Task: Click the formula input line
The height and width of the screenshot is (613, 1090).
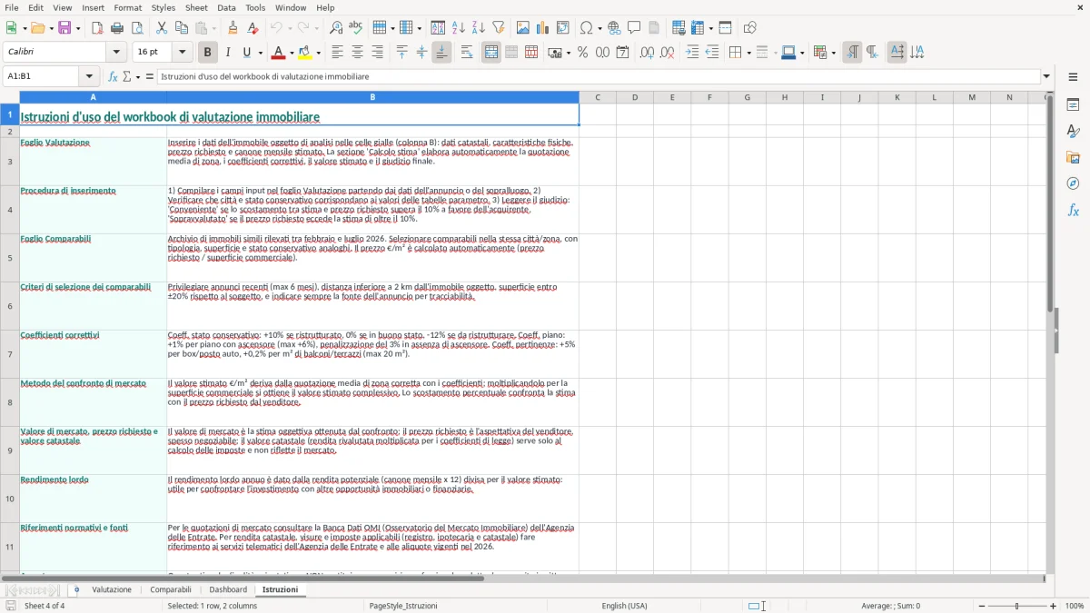Action: (x=599, y=76)
